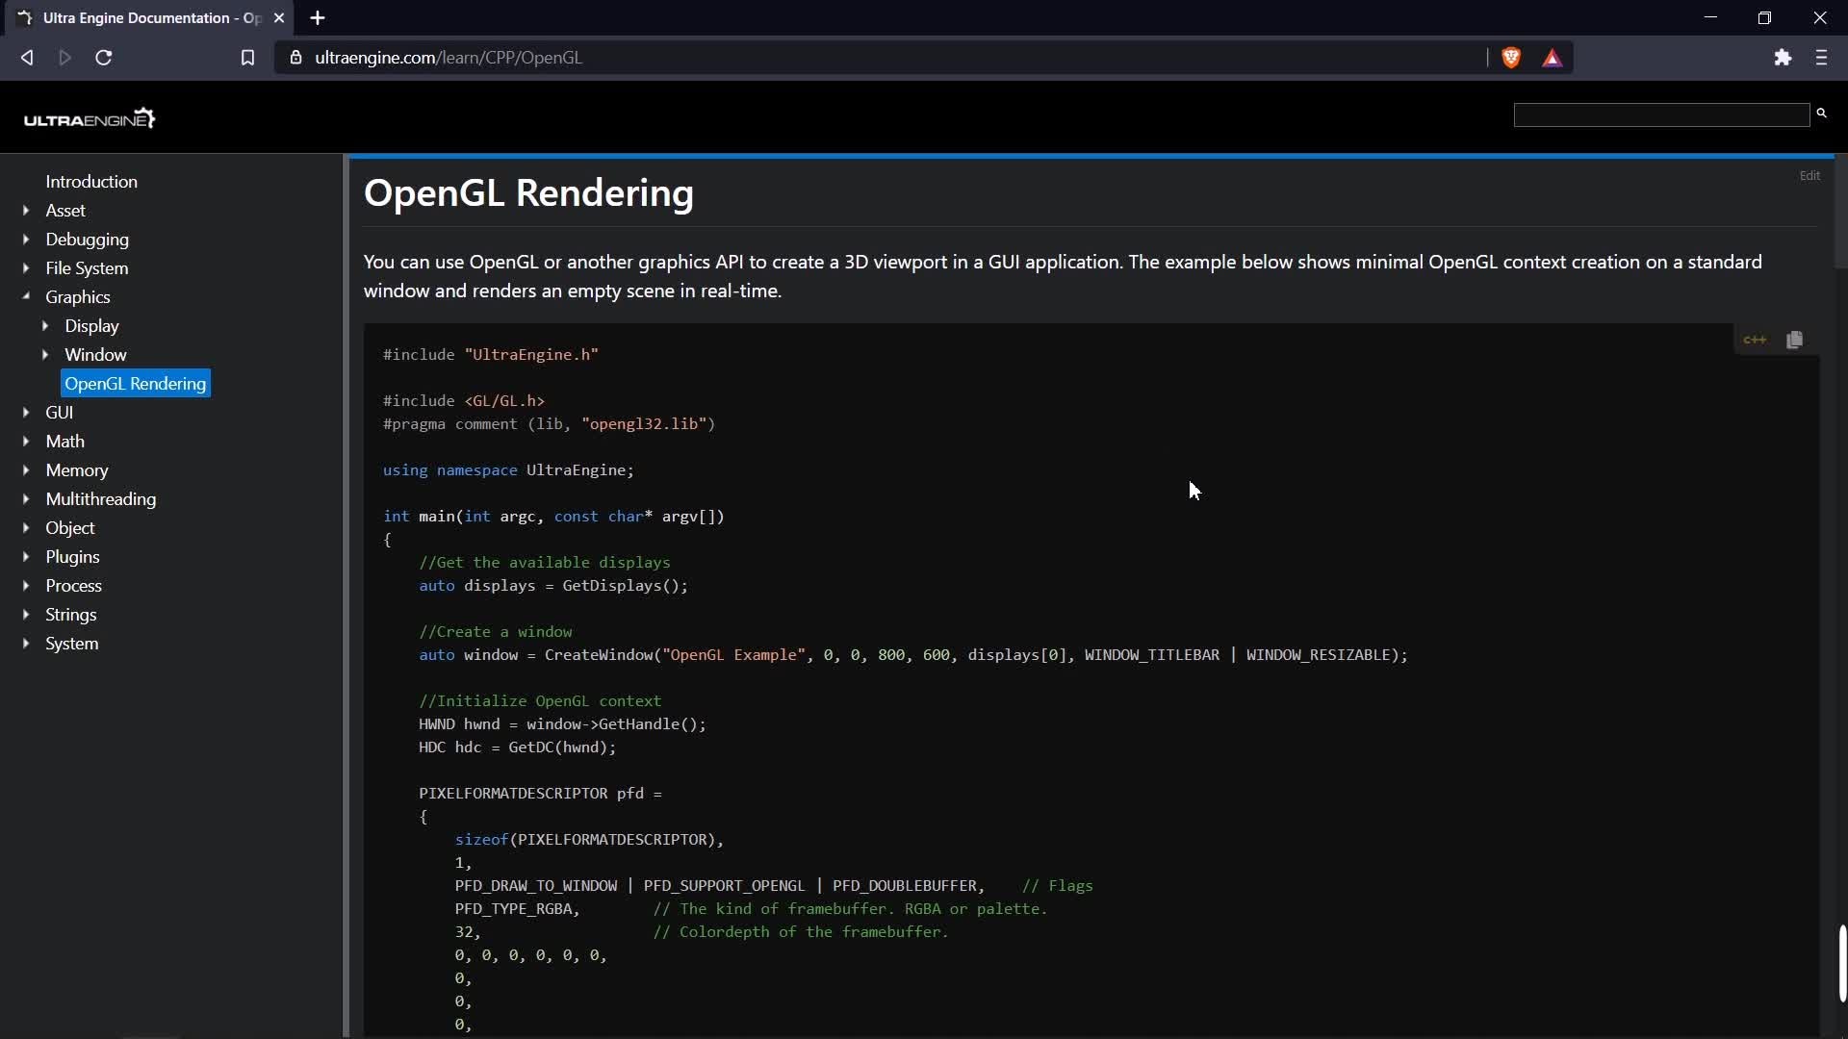Copy the code sample to clipboard
1848x1039 pixels.
(1794, 341)
